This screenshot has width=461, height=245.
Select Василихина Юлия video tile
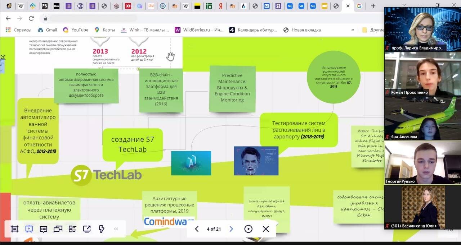click(x=422, y=207)
